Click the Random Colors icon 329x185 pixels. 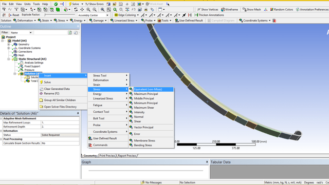272,9
